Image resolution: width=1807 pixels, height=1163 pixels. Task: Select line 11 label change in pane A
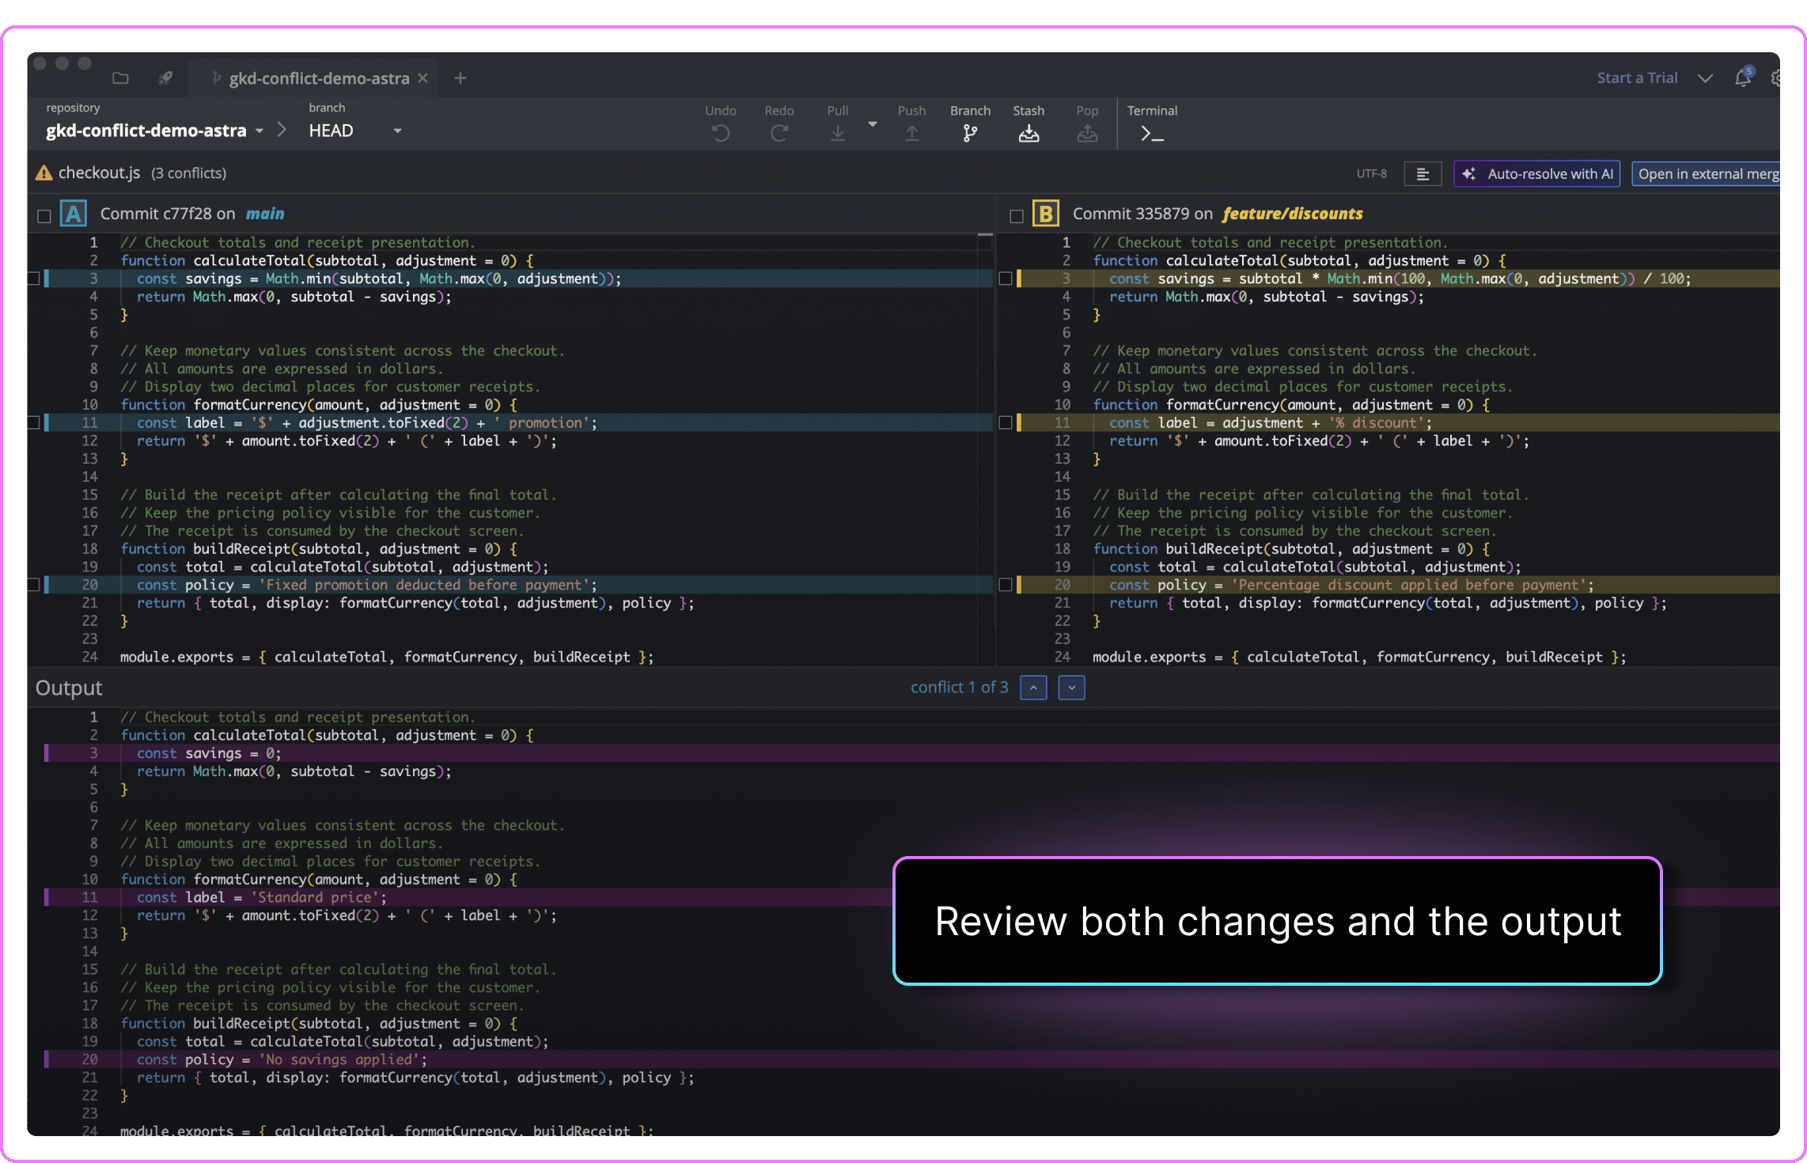[33, 422]
